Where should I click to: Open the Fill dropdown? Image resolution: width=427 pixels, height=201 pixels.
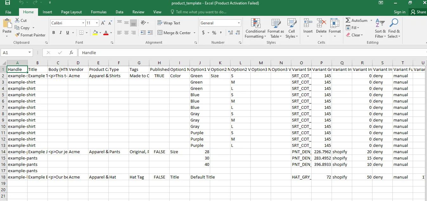tap(353, 28)
